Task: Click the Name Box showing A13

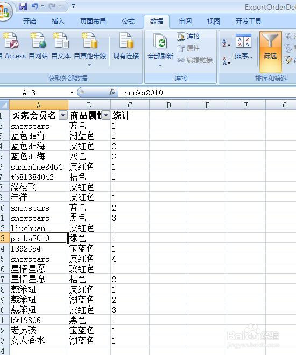Action: tap(34, 93)
